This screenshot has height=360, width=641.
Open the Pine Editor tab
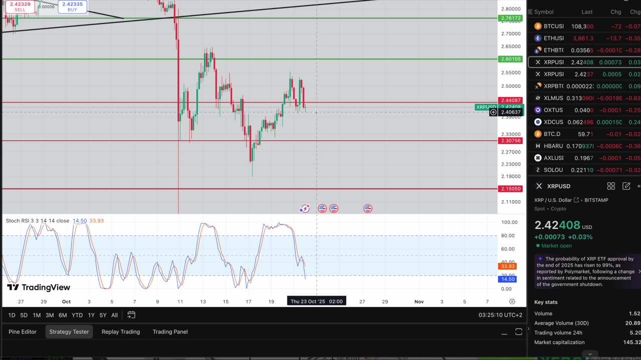[x=23, y=331]
